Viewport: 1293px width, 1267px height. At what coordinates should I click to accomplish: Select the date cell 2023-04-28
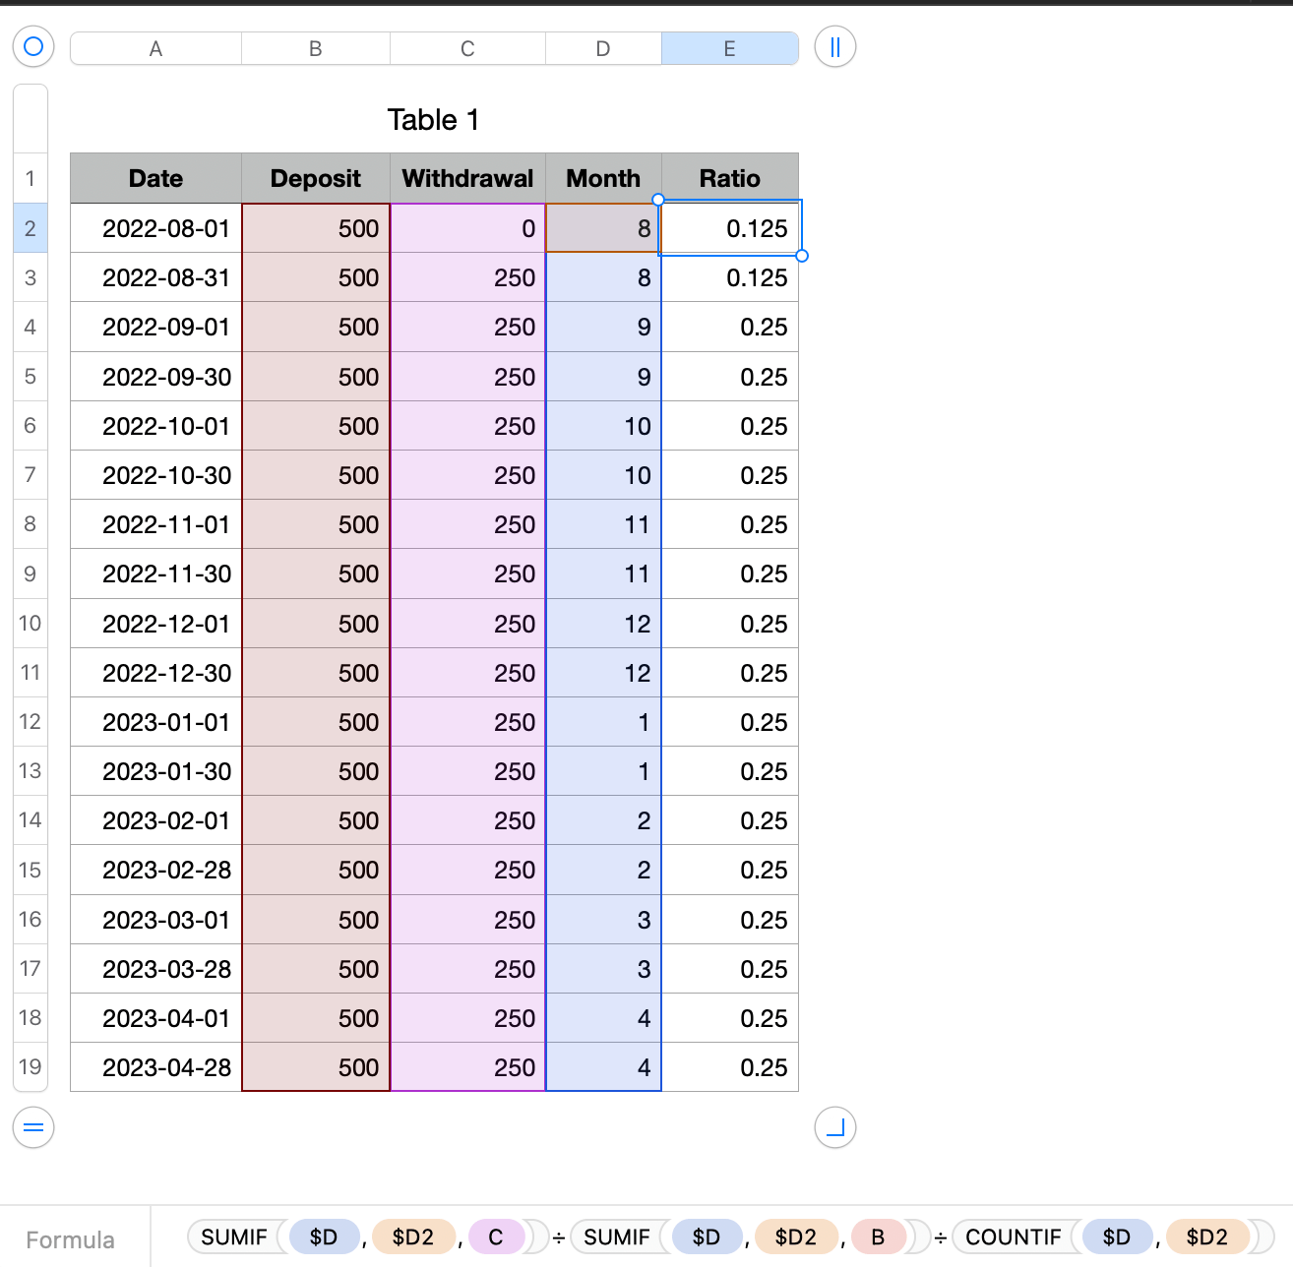pyautogui.click(x=155, y=1067)
